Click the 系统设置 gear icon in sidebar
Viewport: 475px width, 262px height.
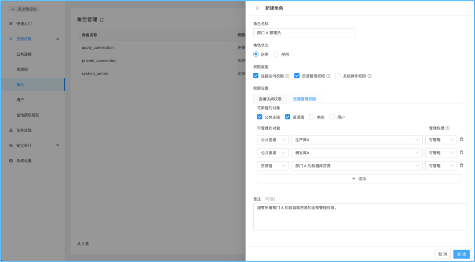click(x=10, y=160)
